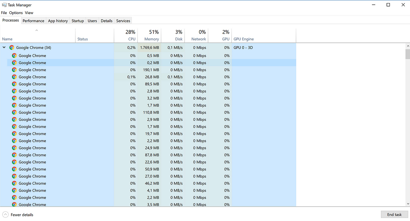Sort processes by the Disk column
The height and width of the screenshot is (221, 410).
pos(173,36)
